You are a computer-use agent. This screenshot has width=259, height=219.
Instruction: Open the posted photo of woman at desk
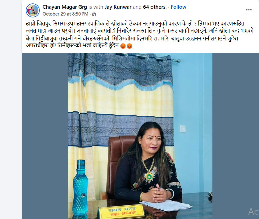pyautogui.click(x=140, y=136)
